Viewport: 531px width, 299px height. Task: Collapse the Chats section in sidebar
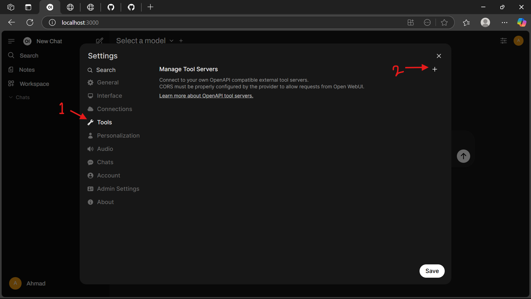(x=19, y=97)
